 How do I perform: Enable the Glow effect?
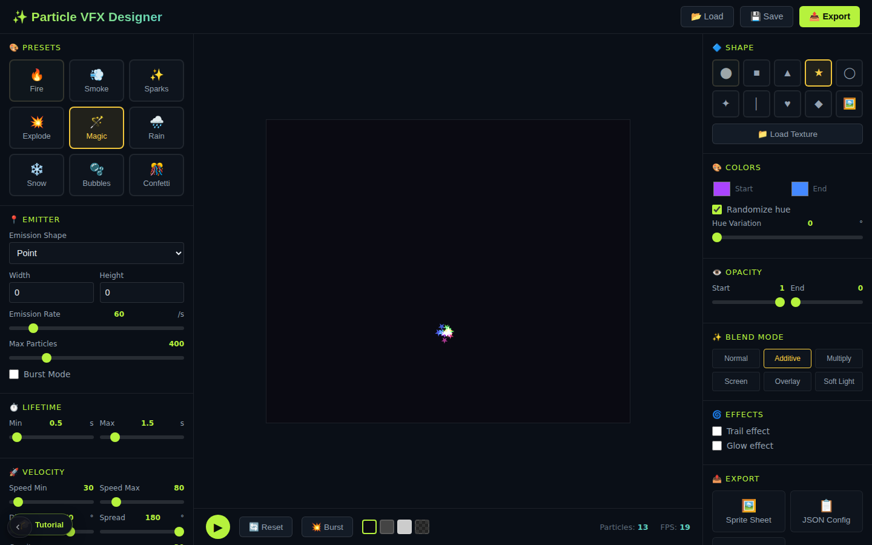tap(717, 446)
